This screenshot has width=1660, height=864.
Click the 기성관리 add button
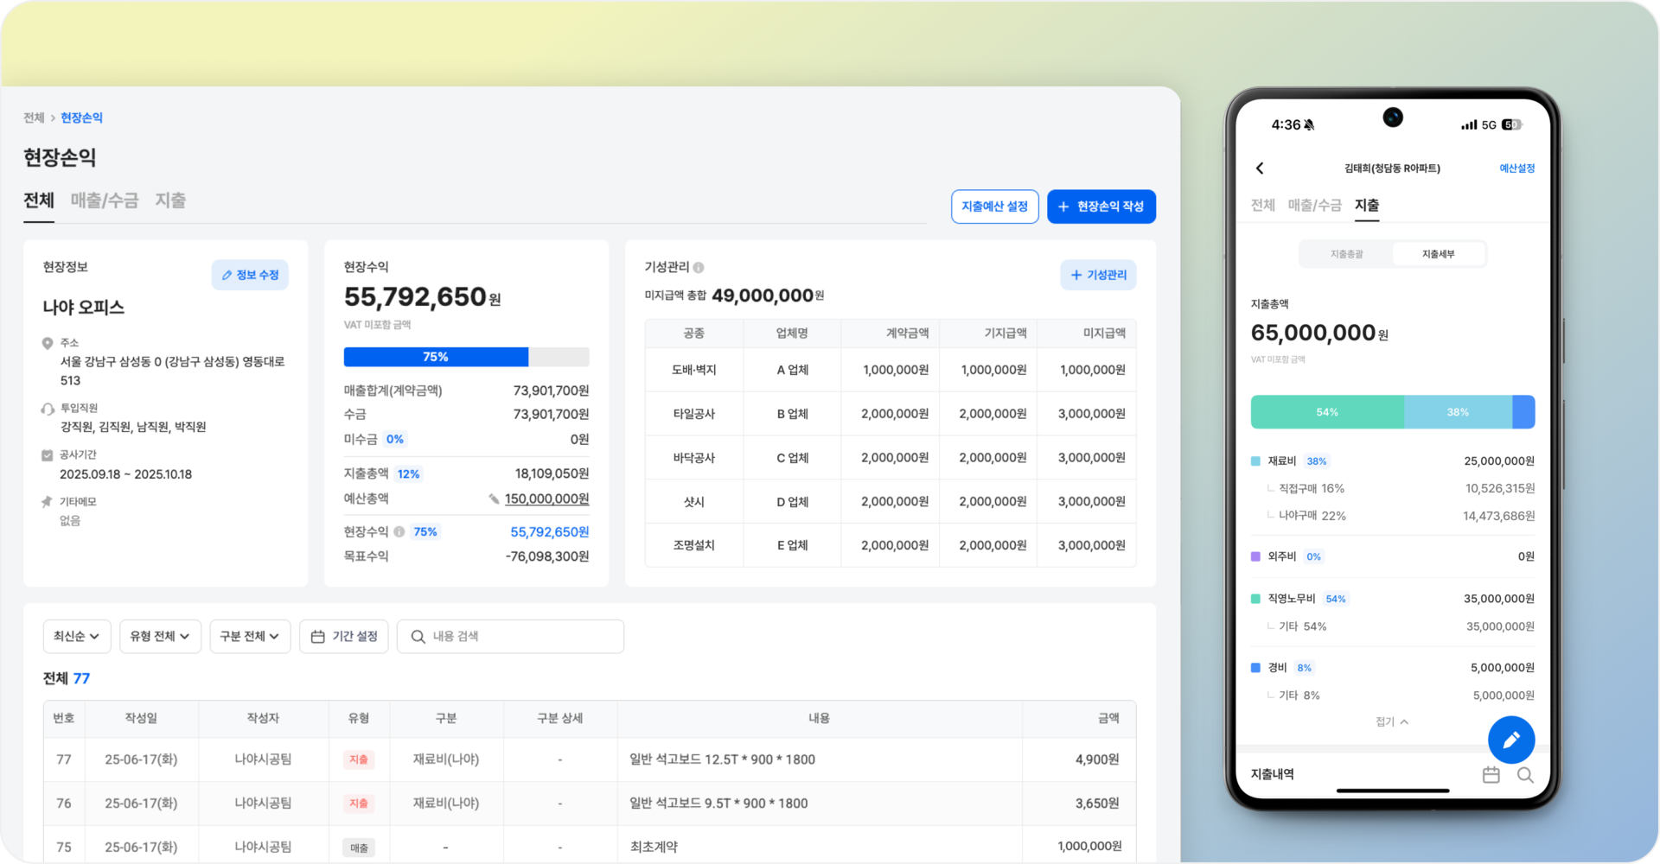(1098, 275)
